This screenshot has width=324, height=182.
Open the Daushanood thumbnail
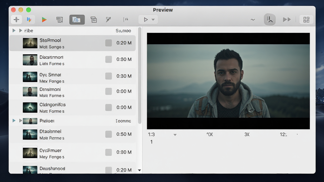(x=30, y=170)
